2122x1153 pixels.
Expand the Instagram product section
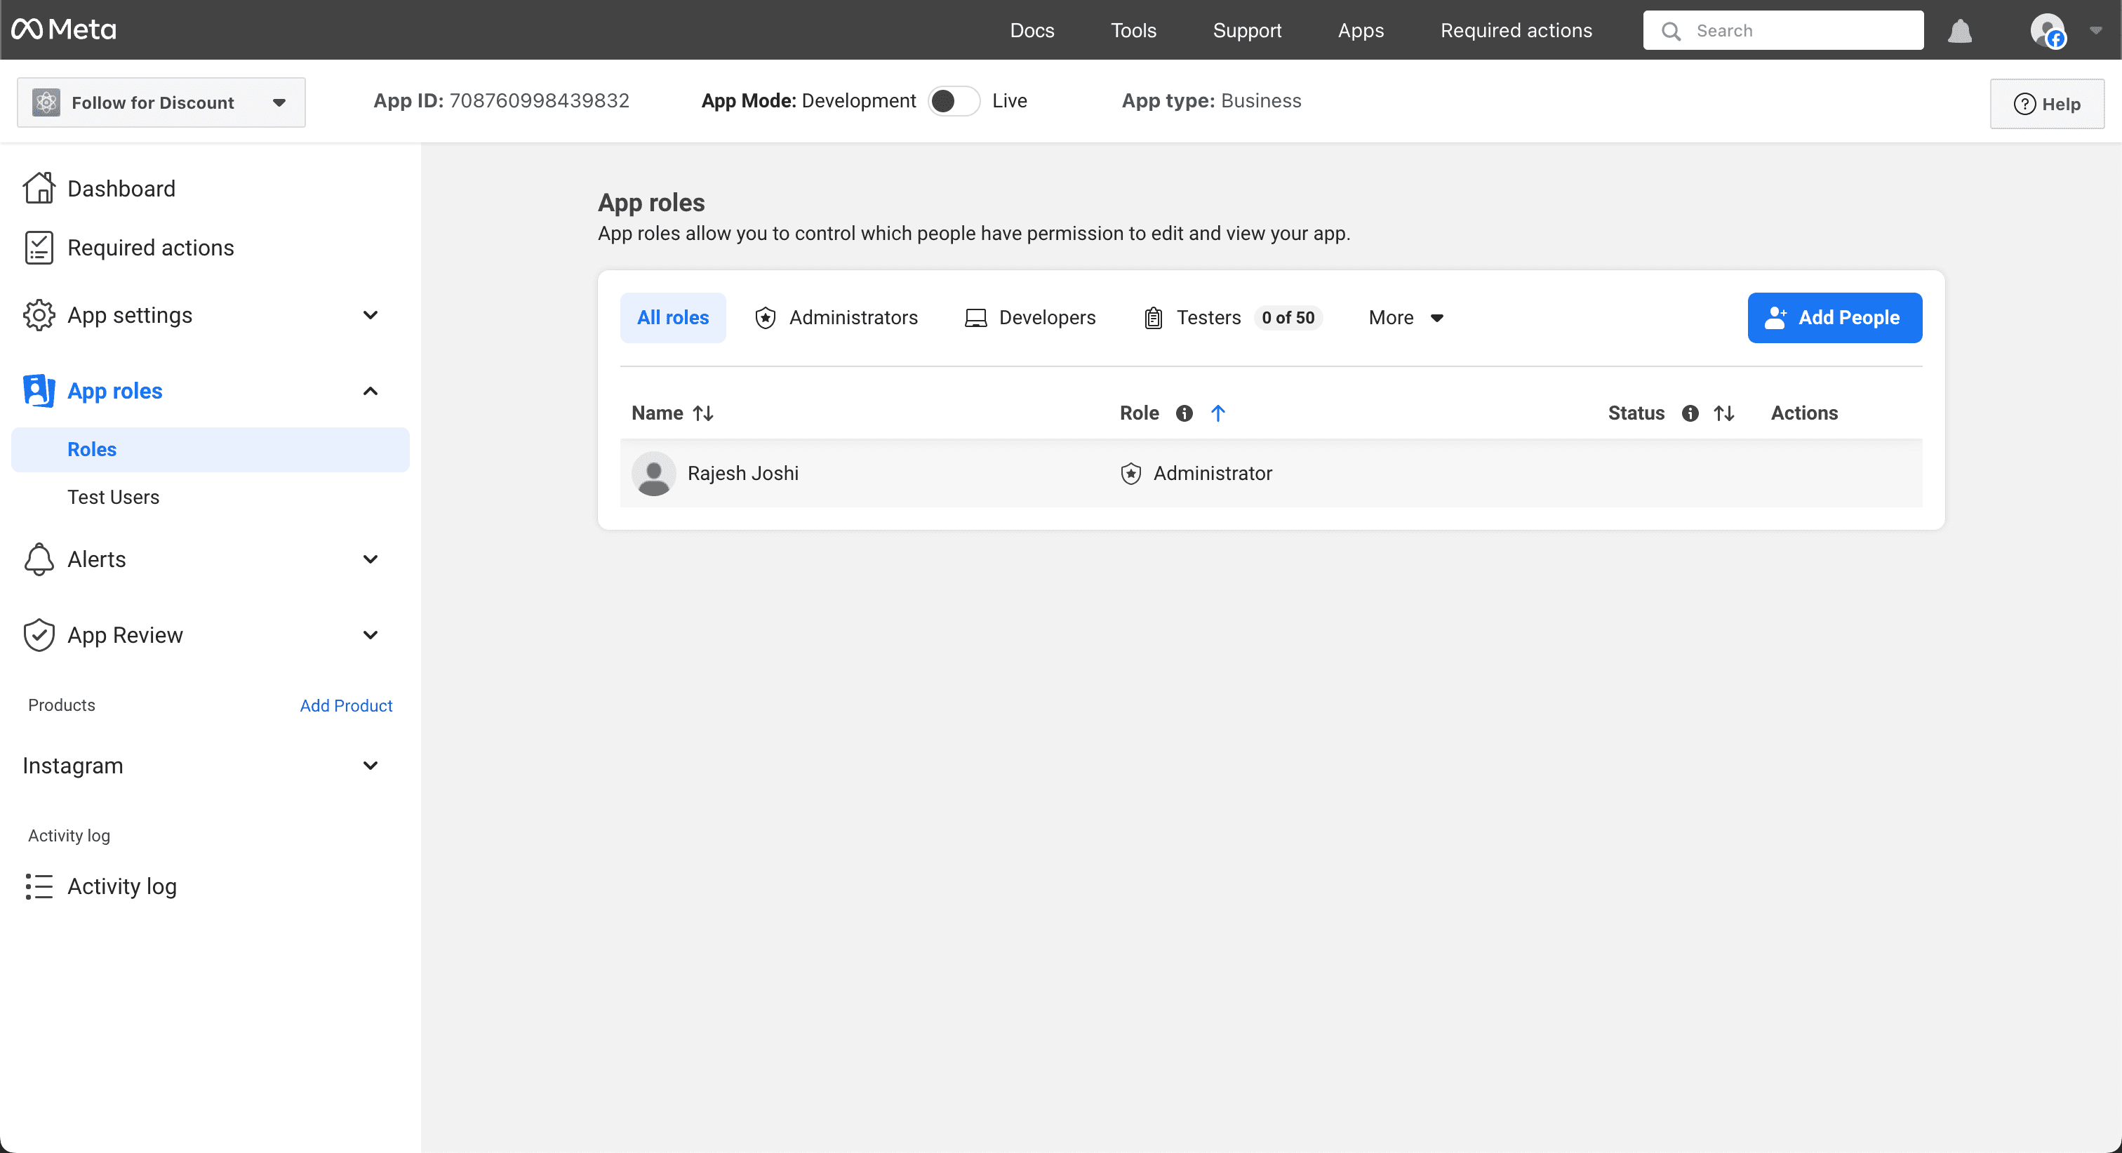pyautogui.click(x=370, y=765)
